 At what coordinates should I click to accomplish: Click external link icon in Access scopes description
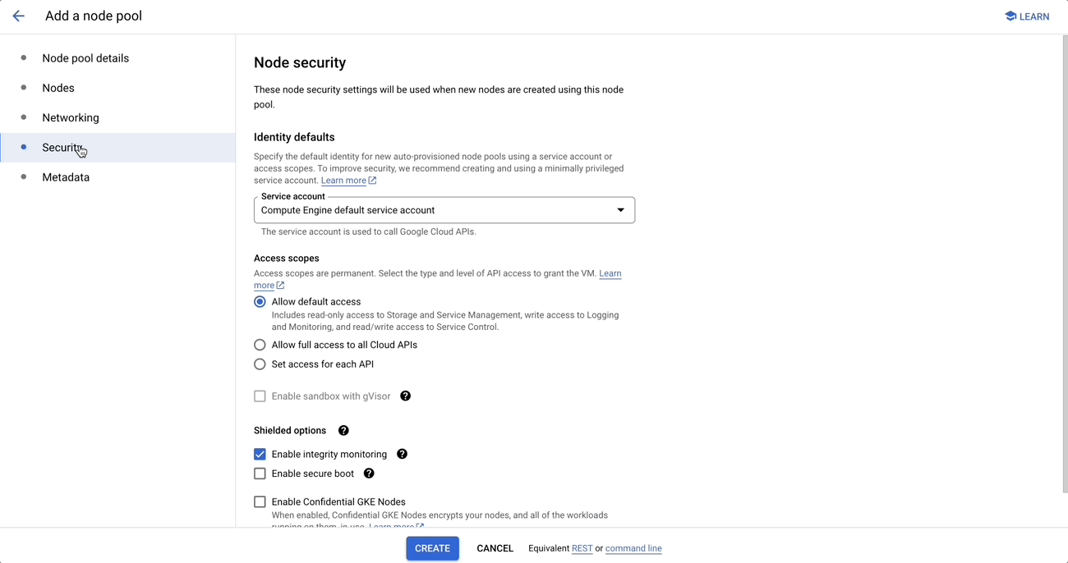(x=280, y=286)
